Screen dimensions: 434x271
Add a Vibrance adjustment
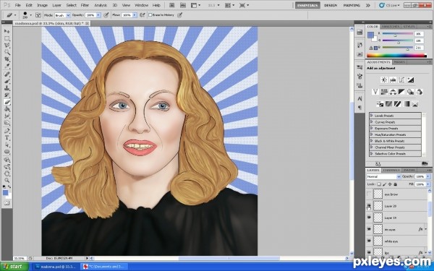375,92
